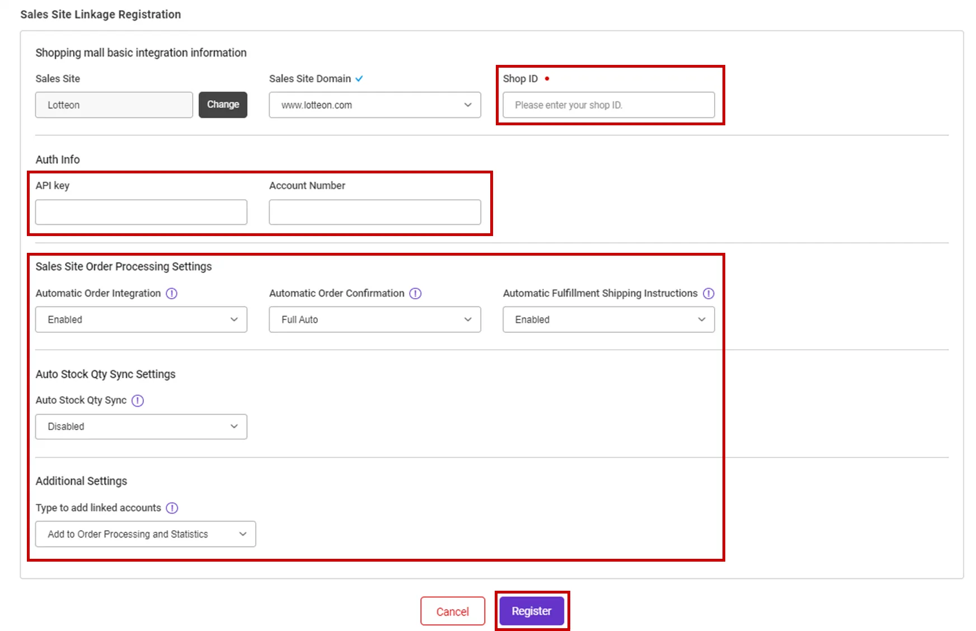Click info icon beside Automatic Order Confirmation
Image resolution: width=976 pixels, height=631 pixels.
415,293
